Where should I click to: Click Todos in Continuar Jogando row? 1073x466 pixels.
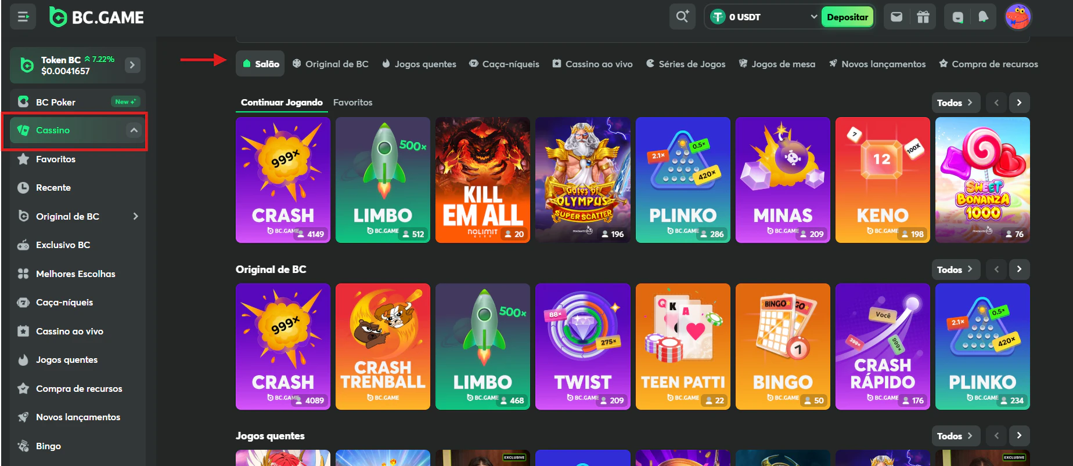tap(956, 103)
